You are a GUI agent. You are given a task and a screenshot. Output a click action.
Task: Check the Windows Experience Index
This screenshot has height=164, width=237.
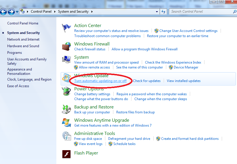[173, 62]
